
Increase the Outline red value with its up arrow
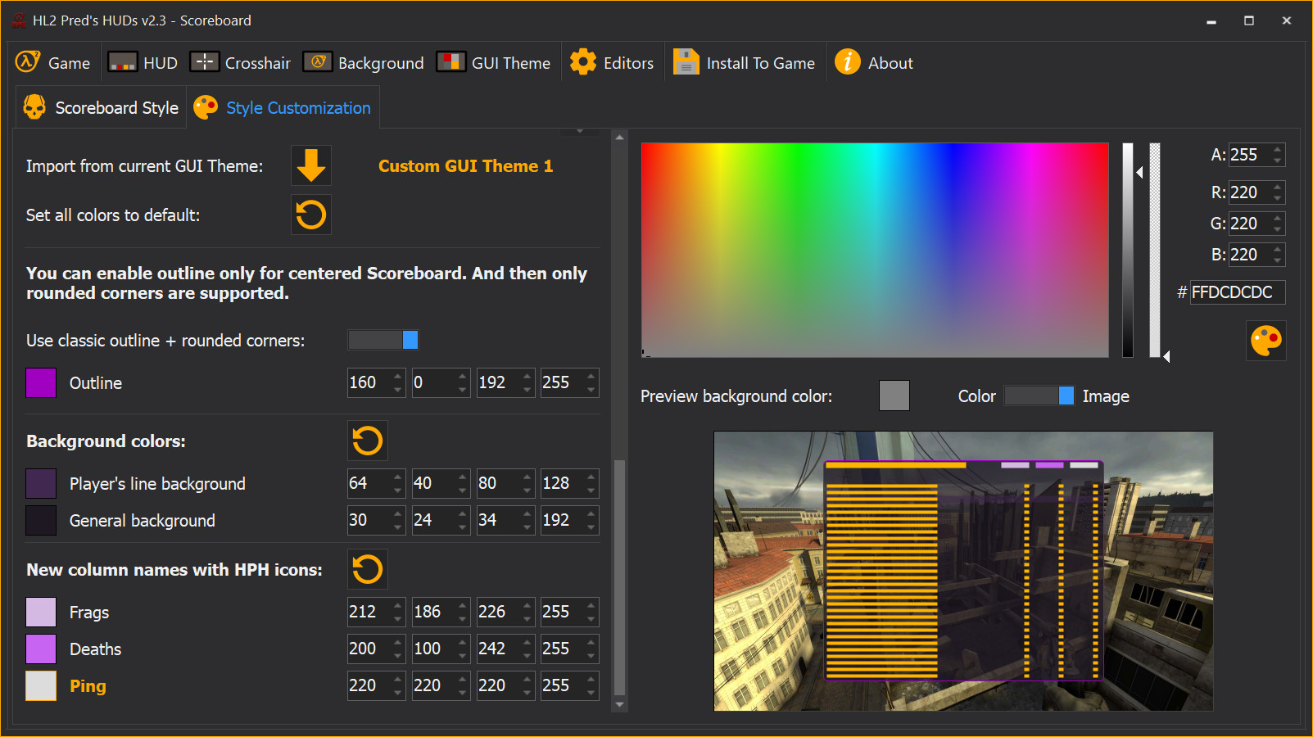click(x=396, y=378)
